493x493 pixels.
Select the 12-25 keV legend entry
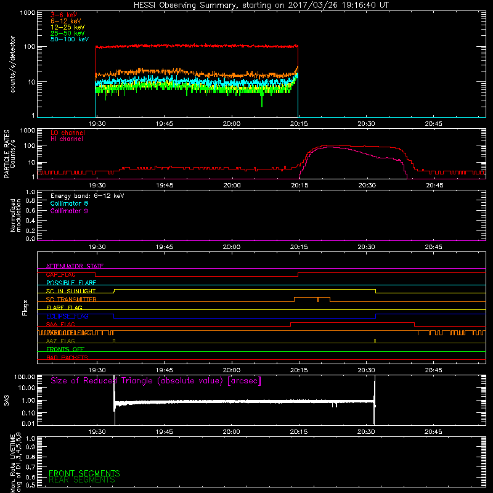tap(67, 27)
